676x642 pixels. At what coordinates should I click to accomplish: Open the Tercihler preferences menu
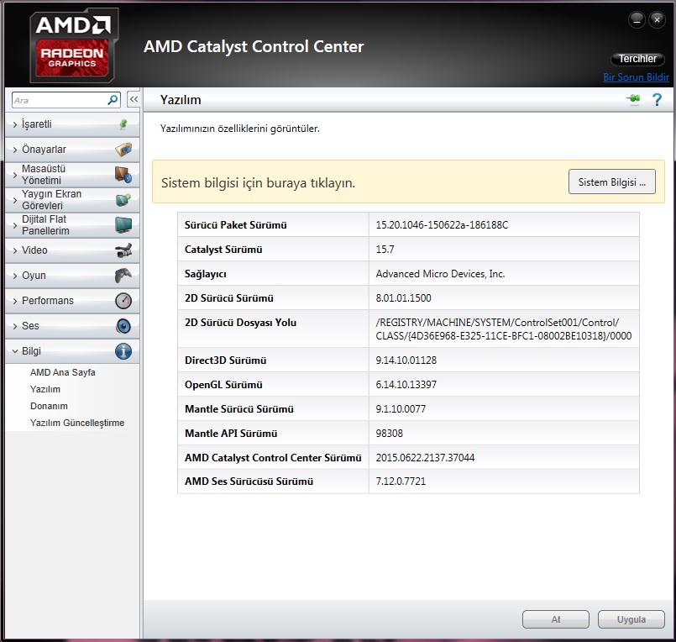click(x=637, y=59)
